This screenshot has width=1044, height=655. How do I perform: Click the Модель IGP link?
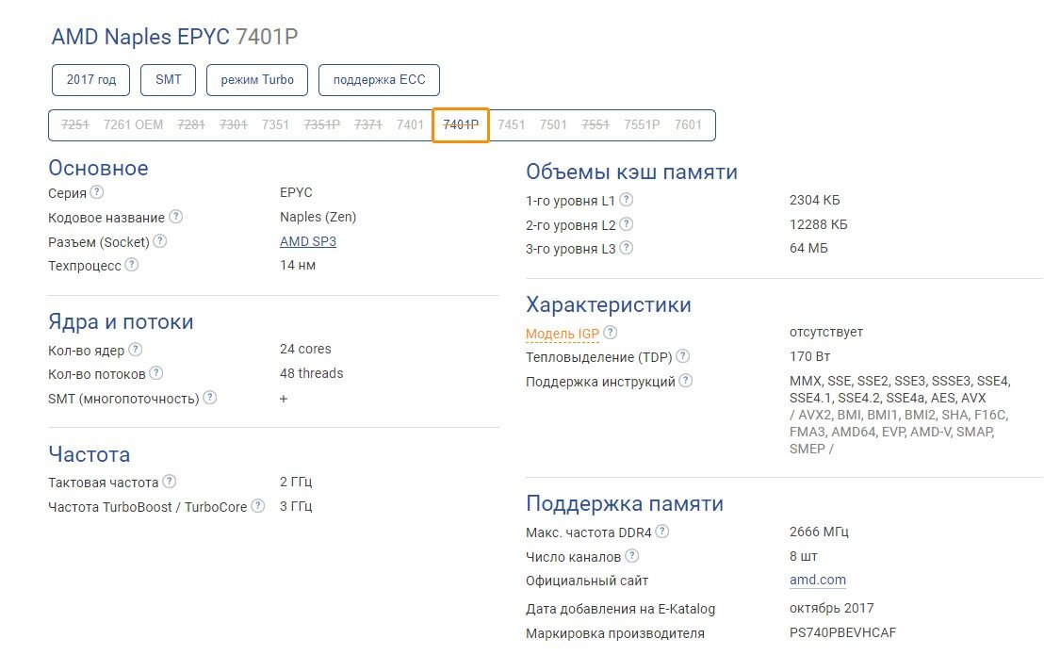tap(562, 334)
